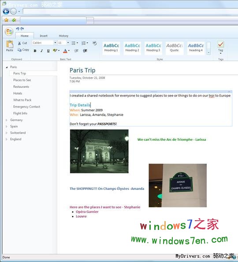Click the bulleted list icon
This screenshot has height=262, width=238.
point(73,43)
